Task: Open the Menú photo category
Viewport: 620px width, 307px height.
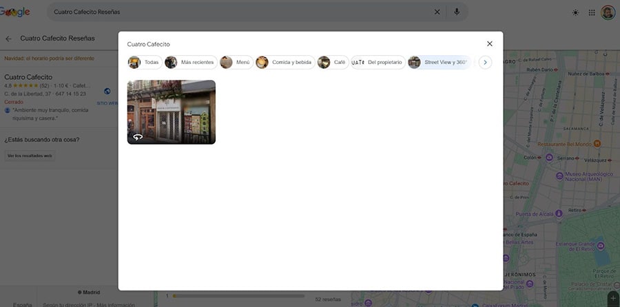Action: (236, 63)
